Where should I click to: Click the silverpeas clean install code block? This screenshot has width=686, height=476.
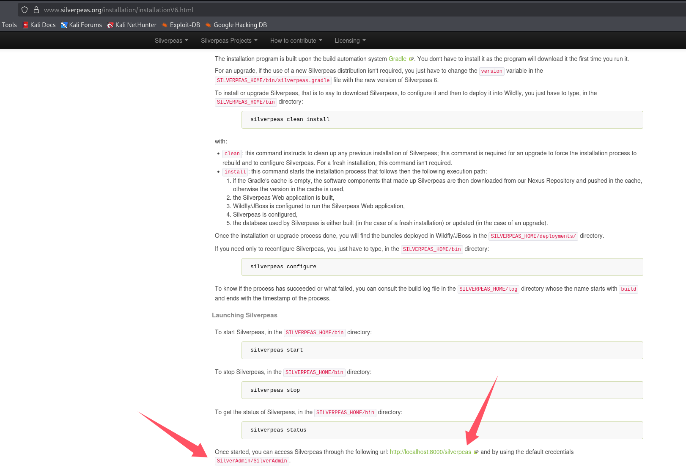coord(442,120)
